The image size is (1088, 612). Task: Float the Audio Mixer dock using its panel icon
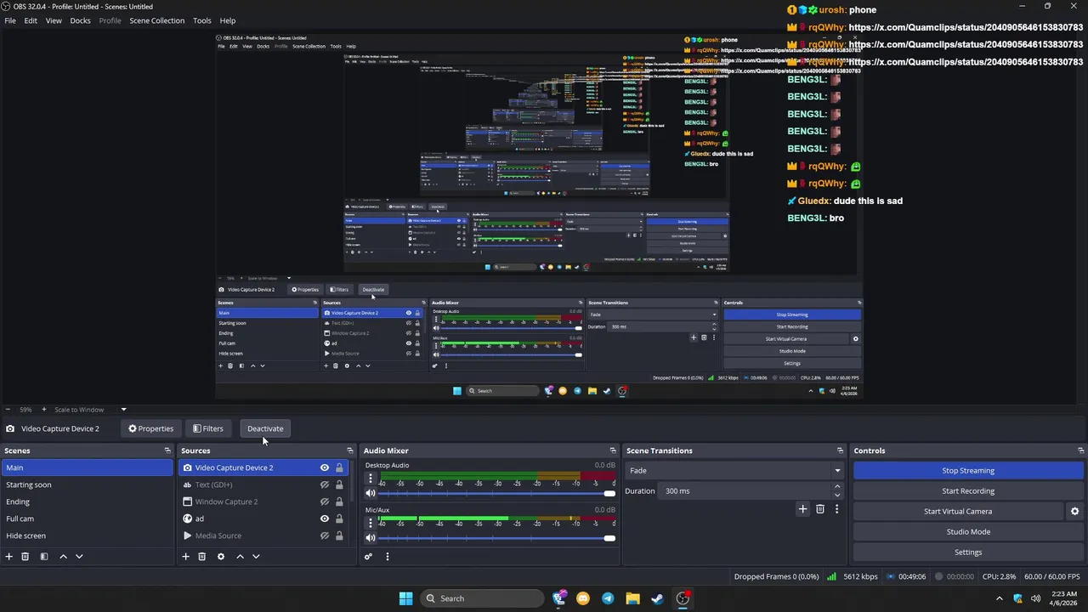coord(613,450)
